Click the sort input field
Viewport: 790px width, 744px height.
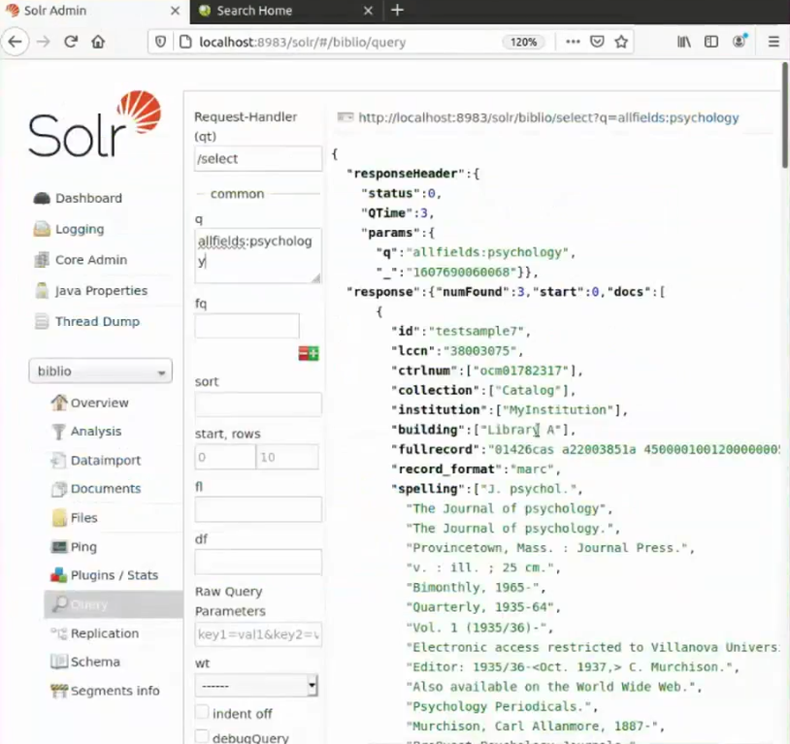258,404
